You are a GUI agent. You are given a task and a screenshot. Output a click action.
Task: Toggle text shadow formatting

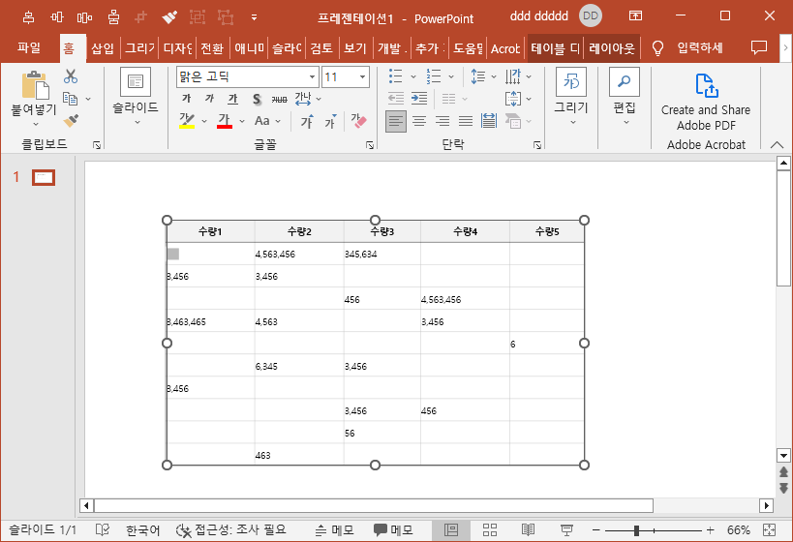pos(257,99)
